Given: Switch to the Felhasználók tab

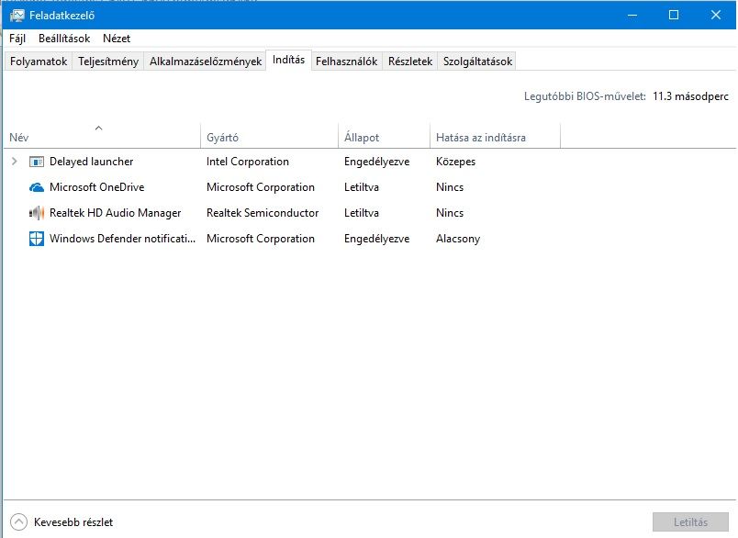Looking at the screenshot, I should point(346,62).
